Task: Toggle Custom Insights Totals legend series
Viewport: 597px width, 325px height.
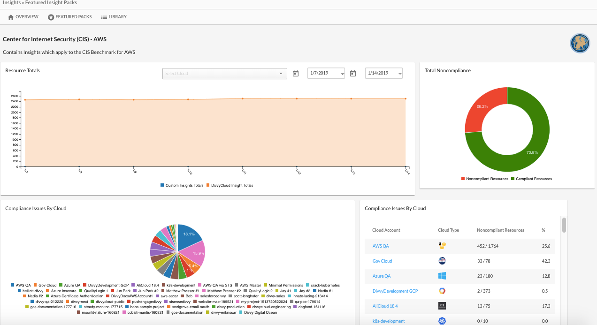Action: [x=182, y=185]
